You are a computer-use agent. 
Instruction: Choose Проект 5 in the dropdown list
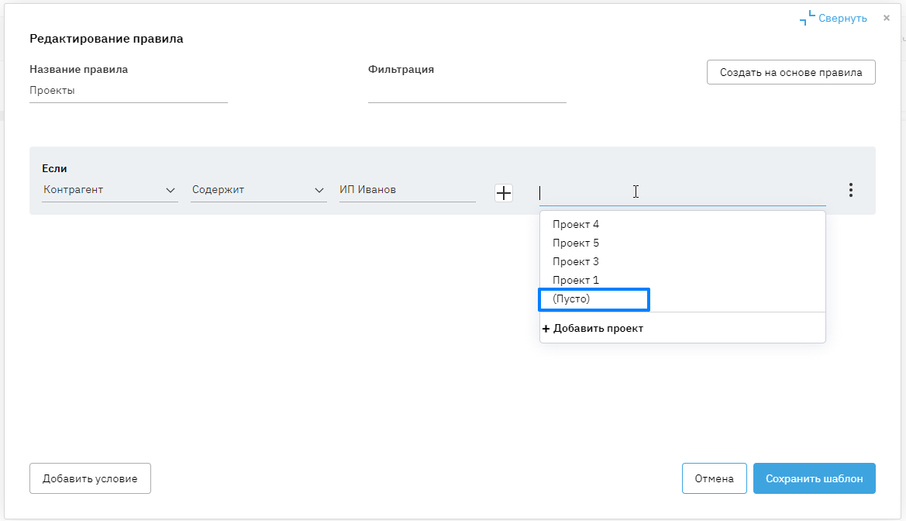point(576,243)
